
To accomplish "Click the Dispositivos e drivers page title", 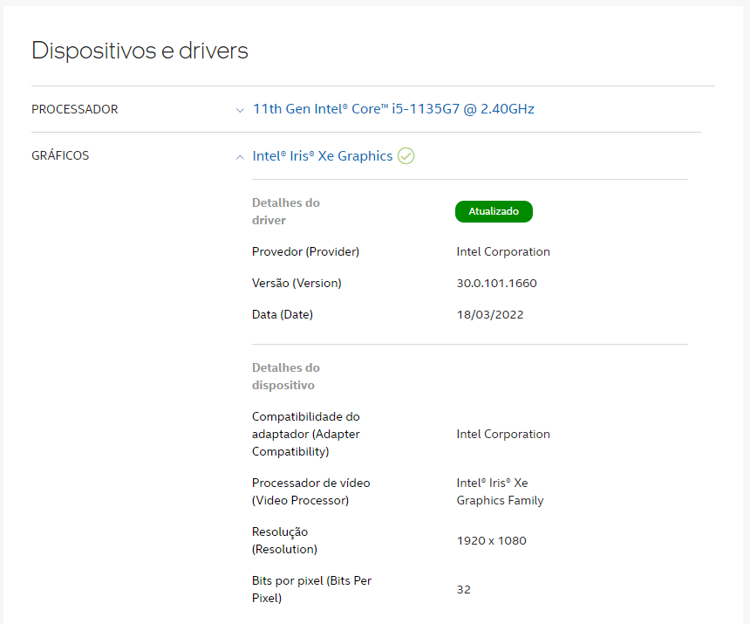I will point(140,51).
